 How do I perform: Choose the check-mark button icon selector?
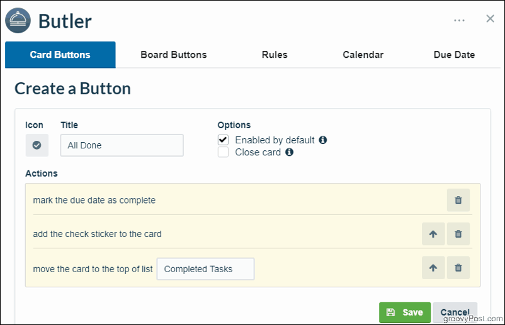coord(37,145)
